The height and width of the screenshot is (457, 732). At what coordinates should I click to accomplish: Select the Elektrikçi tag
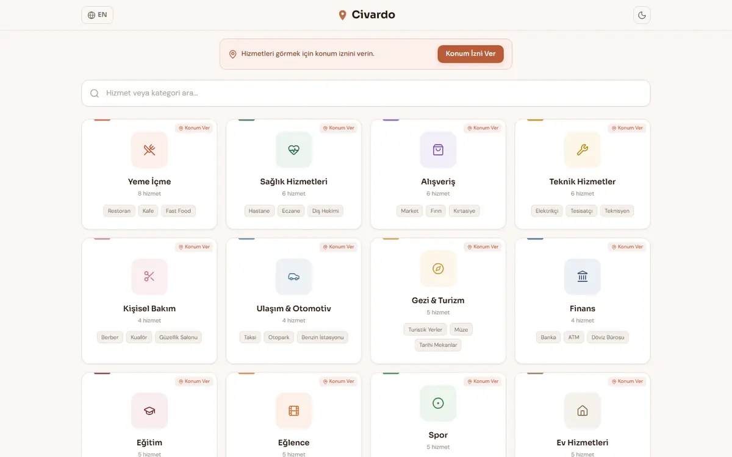(547, 211)
